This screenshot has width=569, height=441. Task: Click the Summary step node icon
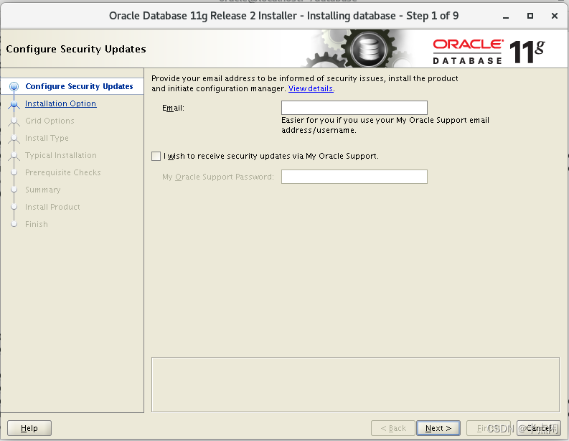(x=14, y=190)
